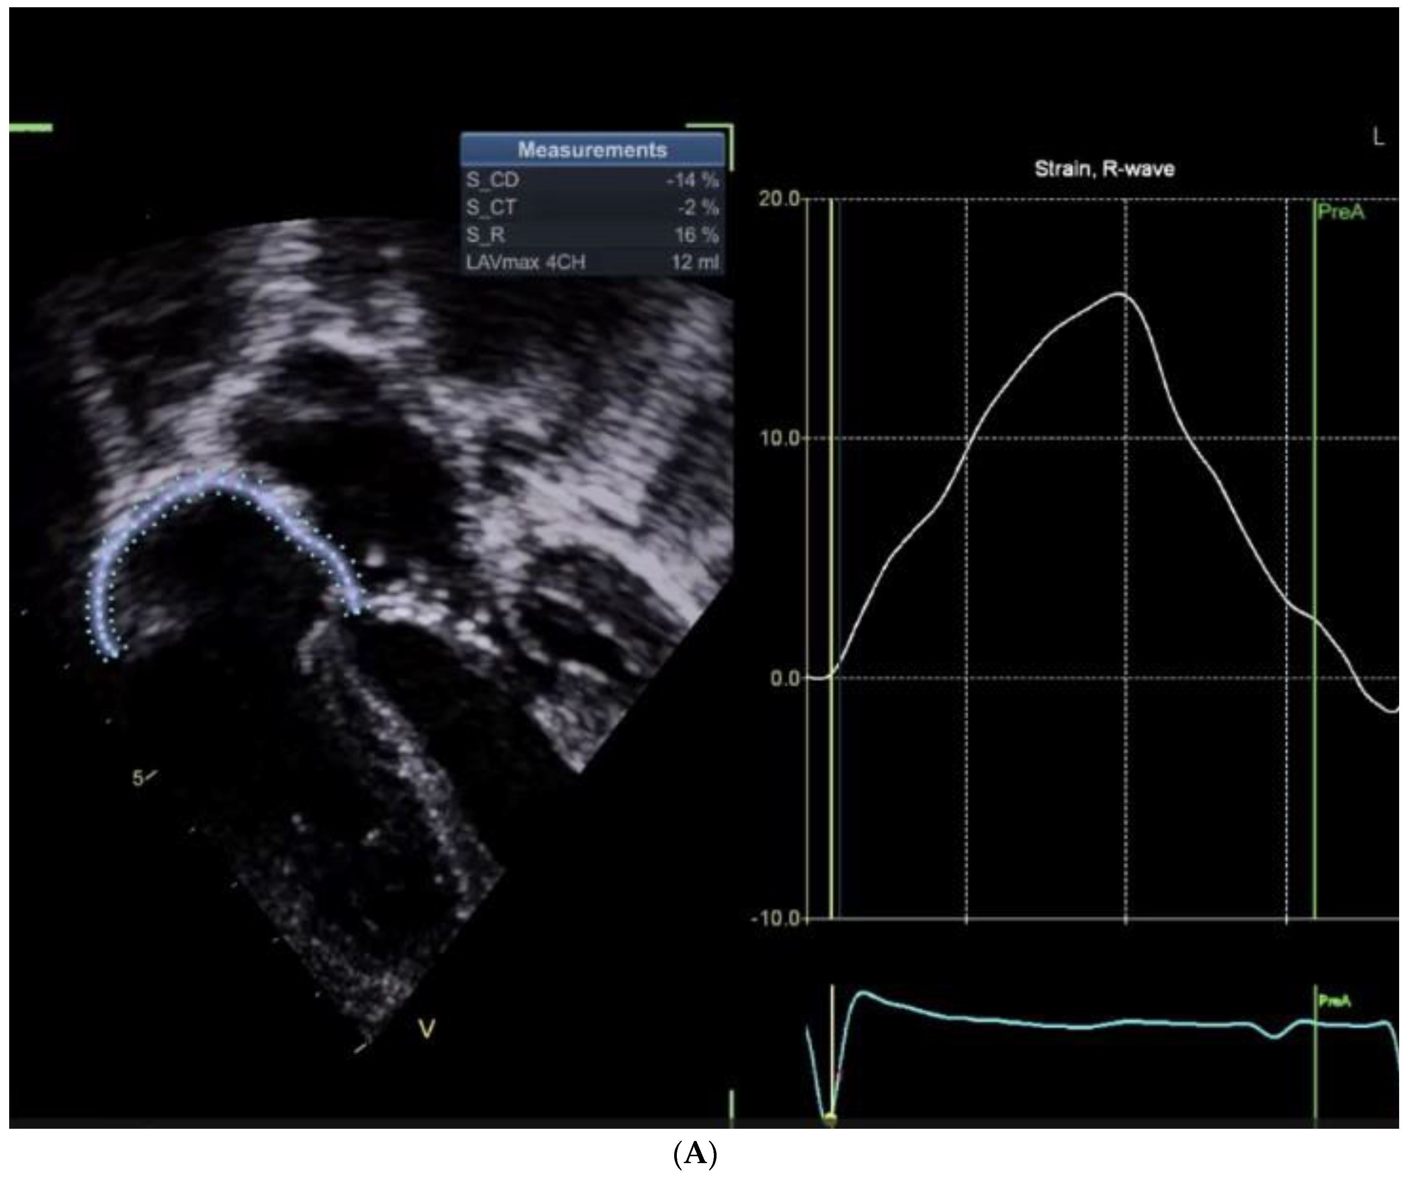Click the 20.0 y-axis label
This screenshot has height=1178, width=1406.
pos(779,199)
